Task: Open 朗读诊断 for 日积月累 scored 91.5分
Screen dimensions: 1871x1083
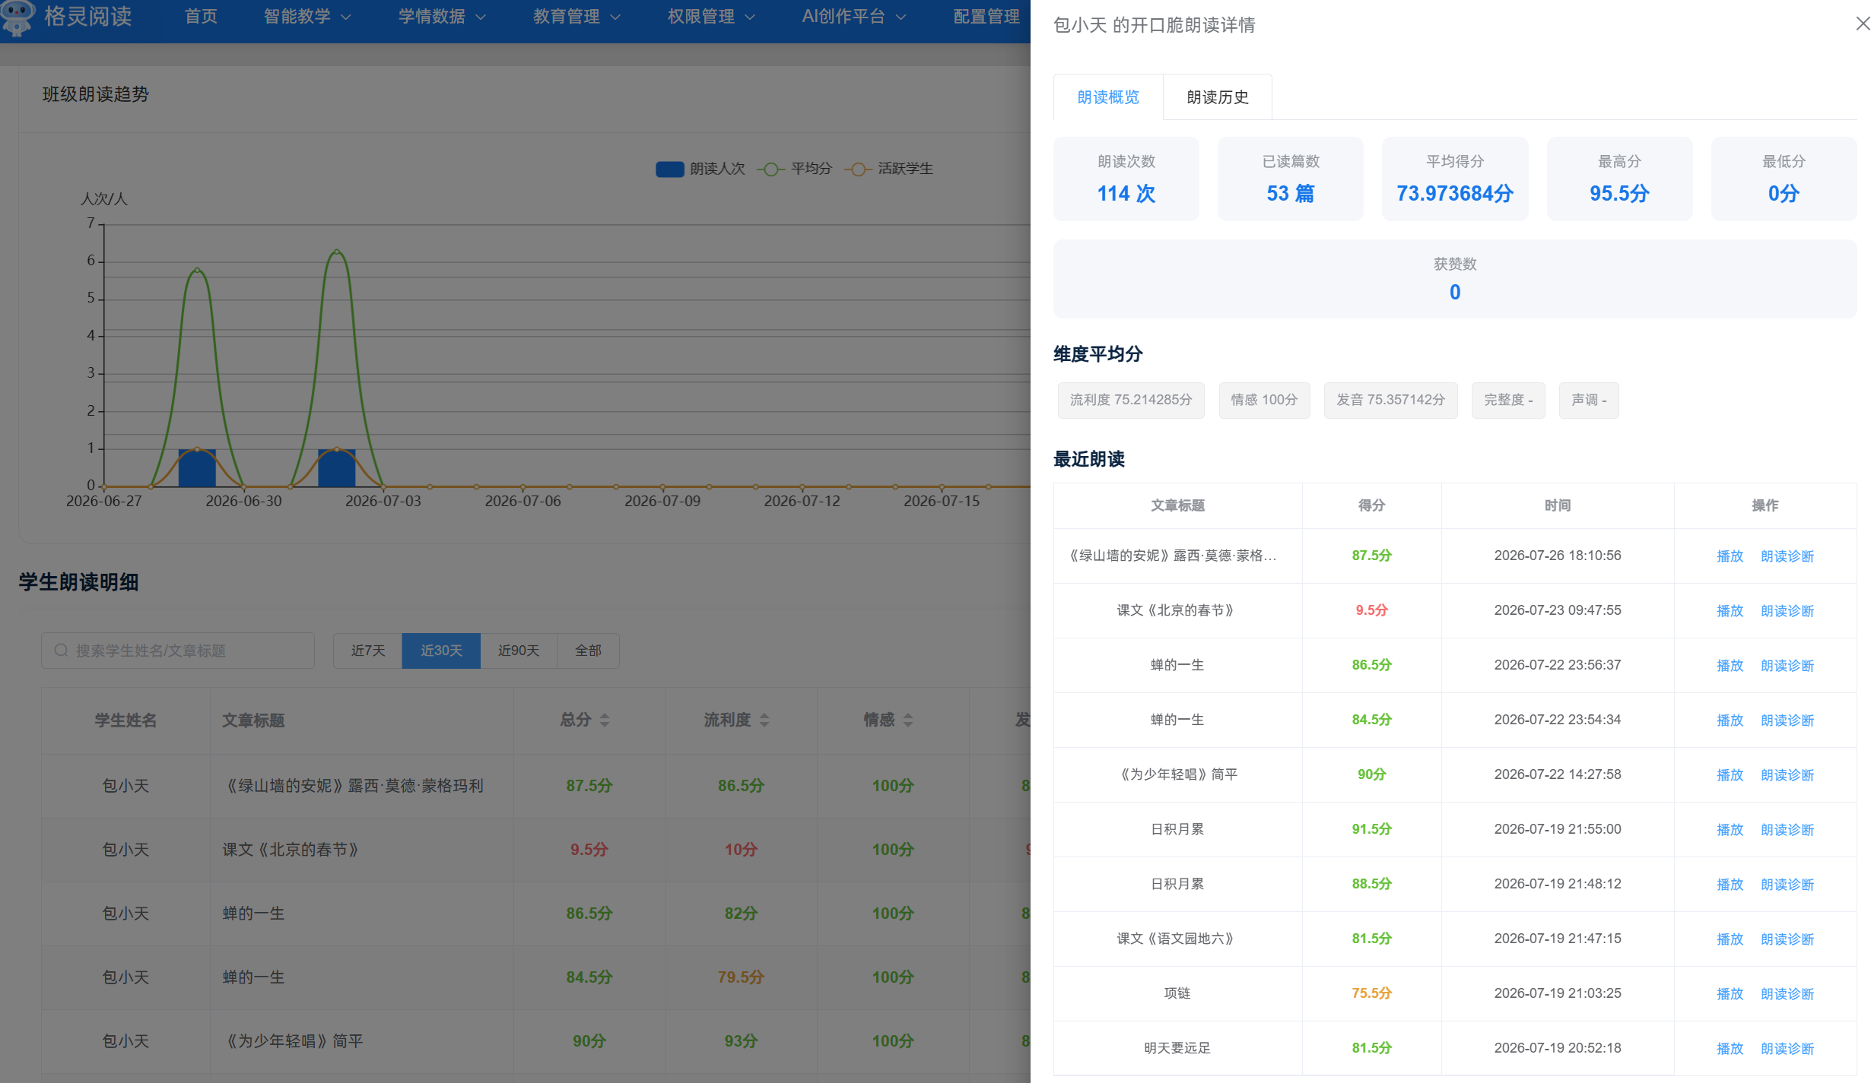Action: [x=1787, y=830]
